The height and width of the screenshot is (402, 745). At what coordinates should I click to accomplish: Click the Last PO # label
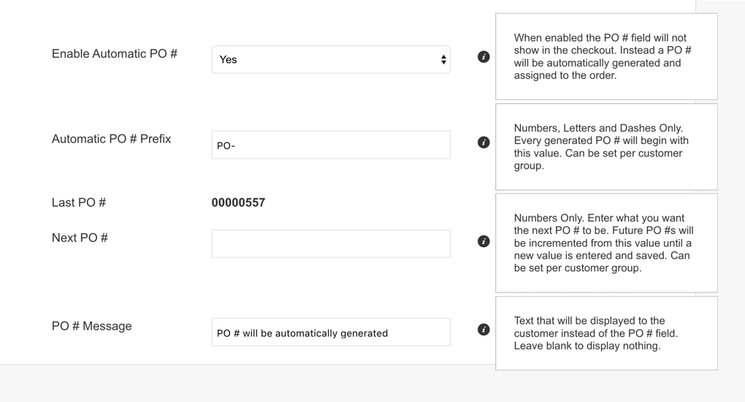(79, 202)
